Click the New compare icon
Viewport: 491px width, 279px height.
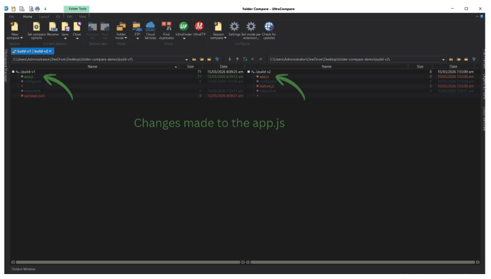(x=14, y=27)
